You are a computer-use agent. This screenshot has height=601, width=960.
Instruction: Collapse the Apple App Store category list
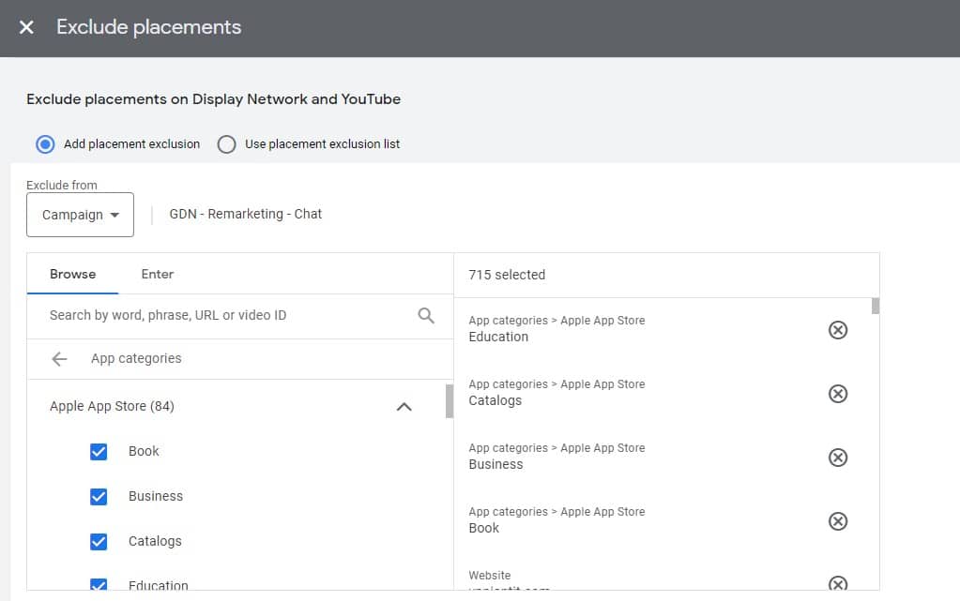point(404,407)
